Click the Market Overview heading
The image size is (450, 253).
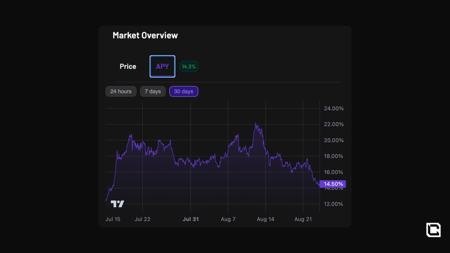click(145, 36)
